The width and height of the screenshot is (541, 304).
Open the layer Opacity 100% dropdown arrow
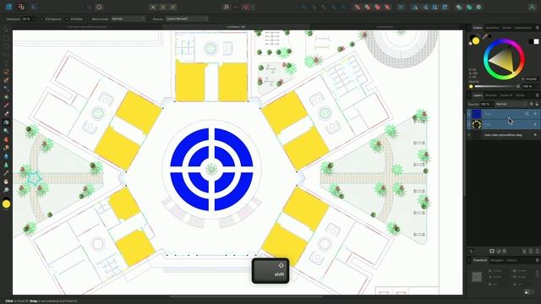pyautogui.click(x=492, y=104)
